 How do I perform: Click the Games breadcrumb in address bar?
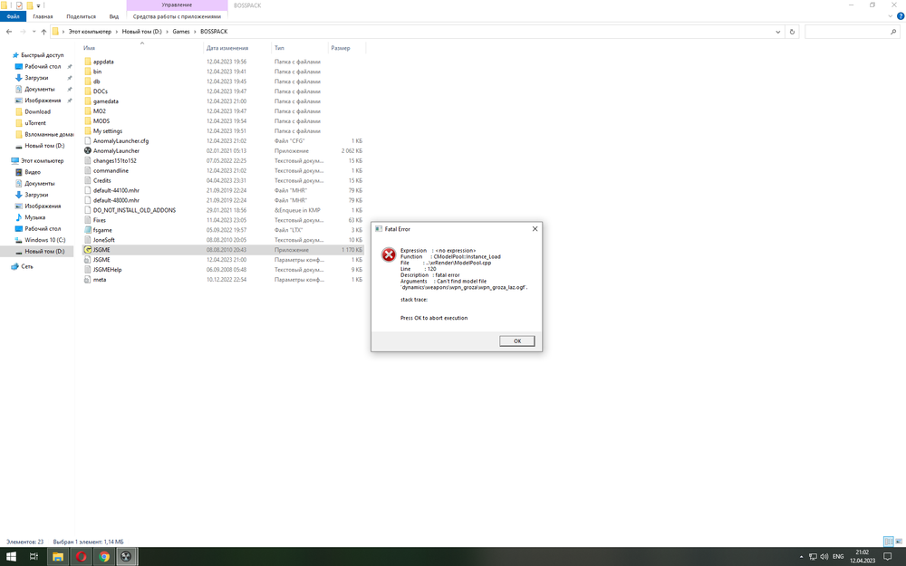click(181, 32)
